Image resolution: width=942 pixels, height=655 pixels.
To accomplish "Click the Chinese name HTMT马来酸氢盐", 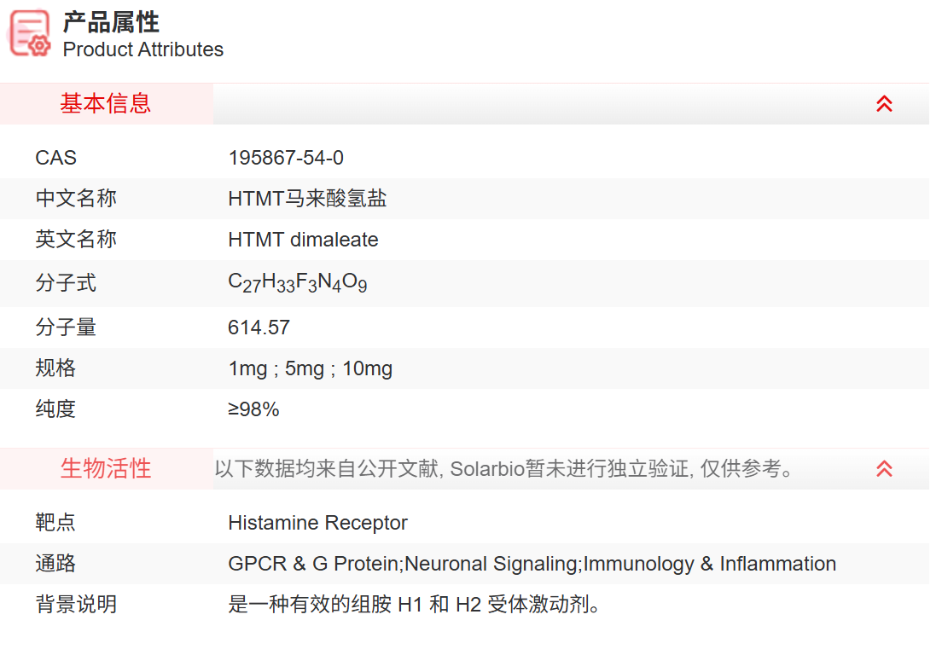I will tap(307, 199).
